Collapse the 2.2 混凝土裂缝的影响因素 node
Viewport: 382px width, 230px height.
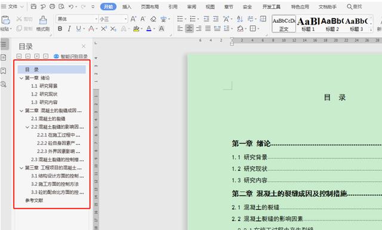click(27, 127)
